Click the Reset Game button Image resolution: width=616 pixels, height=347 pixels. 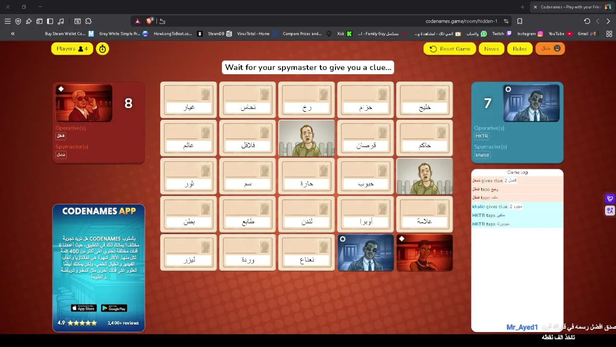click(450, 49)
